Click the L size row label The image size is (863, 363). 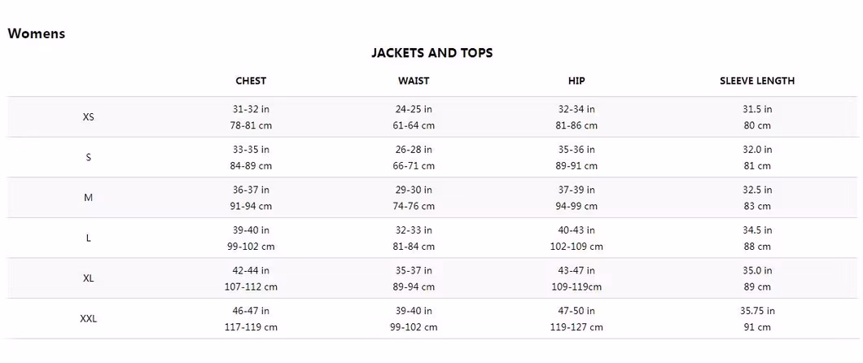(x=89, y=238)
